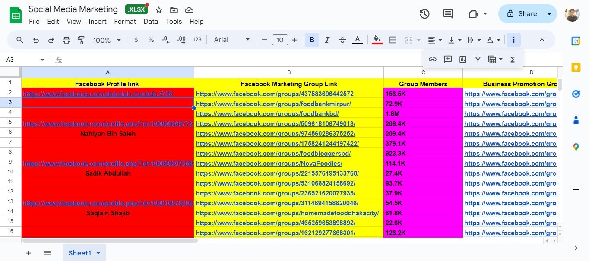Open the File menu
The image size is (589, 261).
[34, 22]
